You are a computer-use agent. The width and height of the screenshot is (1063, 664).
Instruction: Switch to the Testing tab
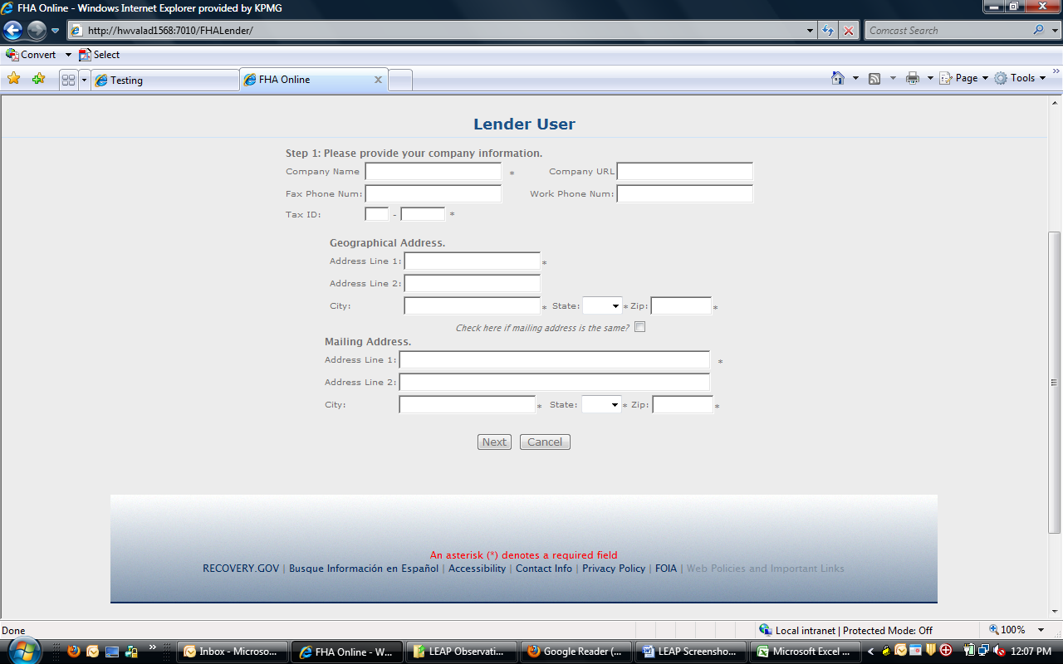(x=164, y=81)
